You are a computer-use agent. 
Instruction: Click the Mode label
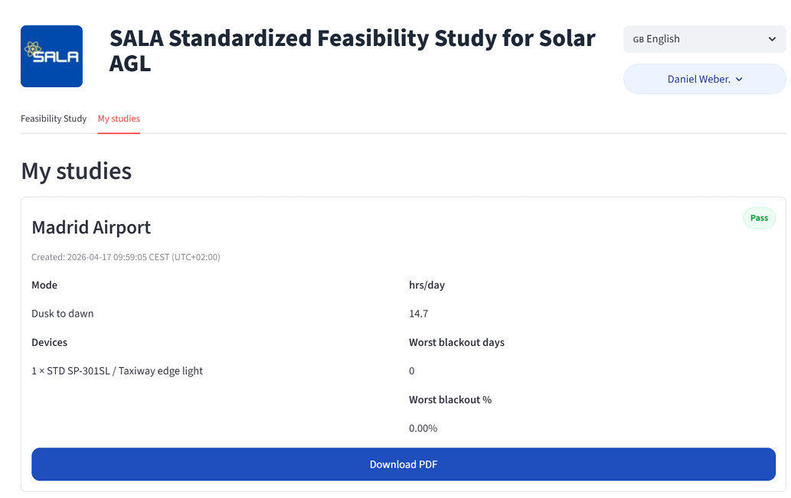click(x=44, y=285)
